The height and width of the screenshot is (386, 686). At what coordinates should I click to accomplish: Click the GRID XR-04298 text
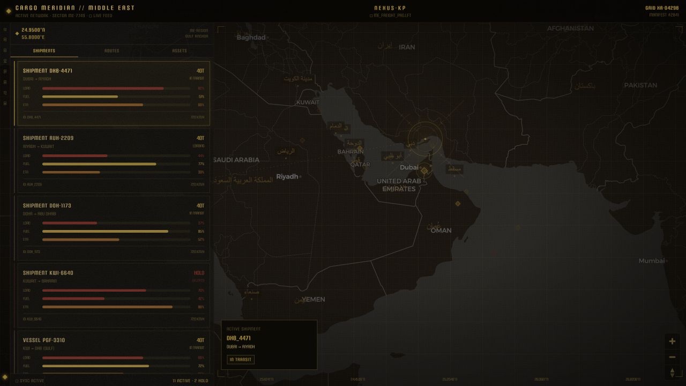pos(662,8)
